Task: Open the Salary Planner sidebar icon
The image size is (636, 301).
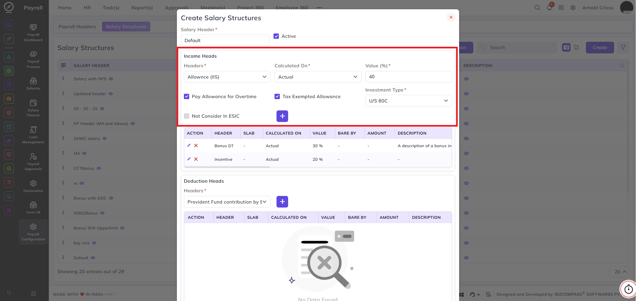Action: coord(33,108)
